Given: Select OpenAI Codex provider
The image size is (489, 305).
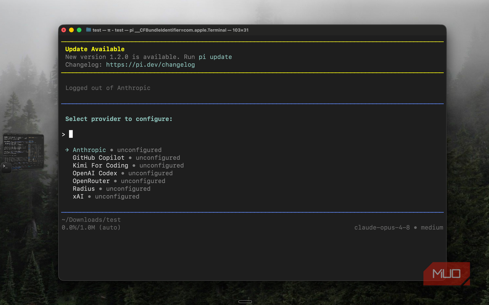Looking at the screenshot, I should tap(123, 173).
